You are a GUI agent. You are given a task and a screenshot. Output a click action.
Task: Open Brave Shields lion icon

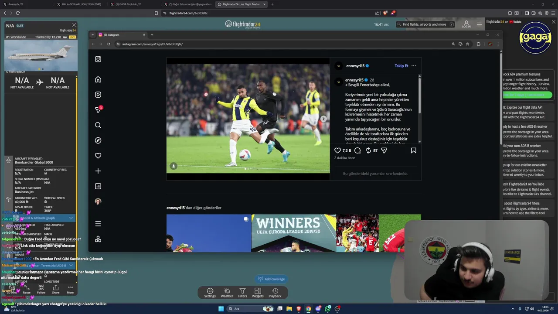385,13
